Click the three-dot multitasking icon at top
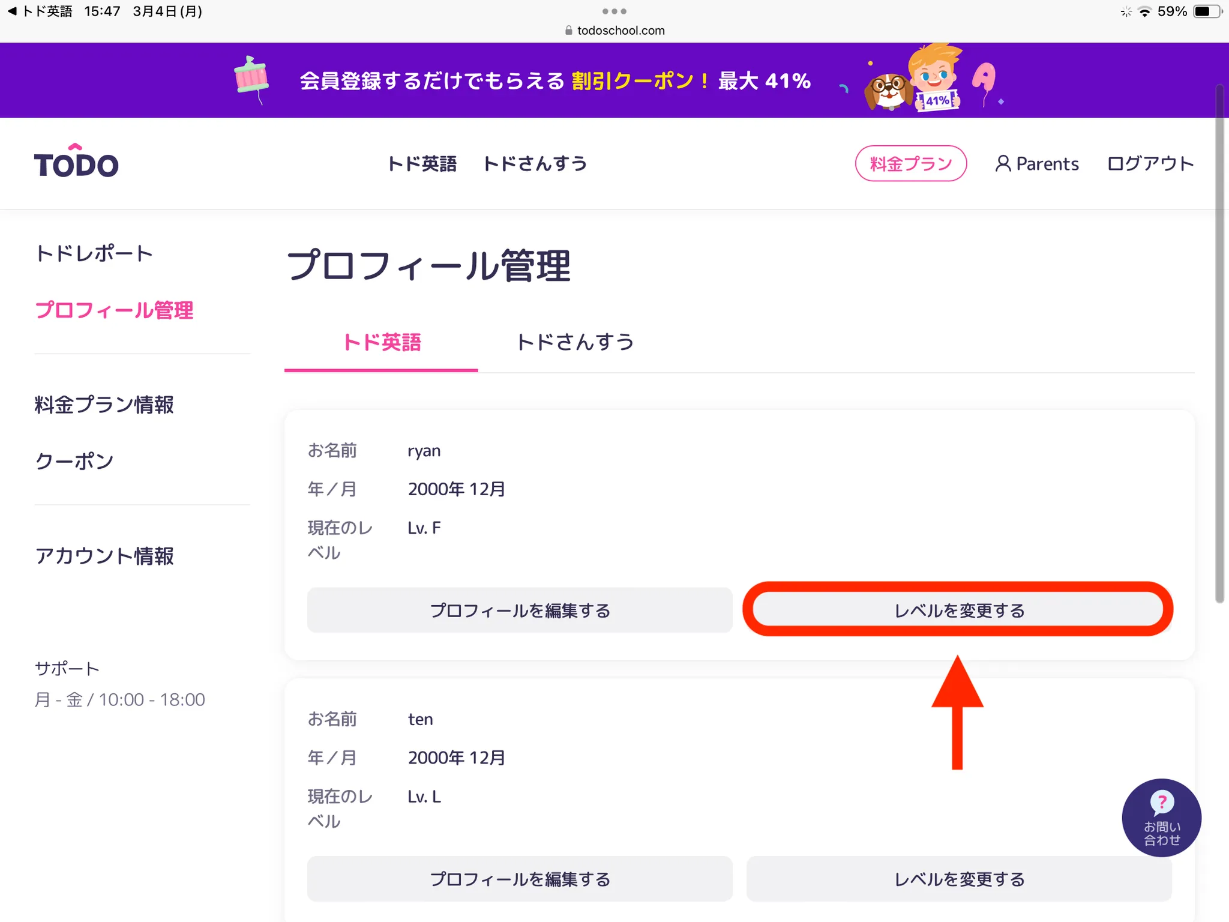 pos(614,11)
